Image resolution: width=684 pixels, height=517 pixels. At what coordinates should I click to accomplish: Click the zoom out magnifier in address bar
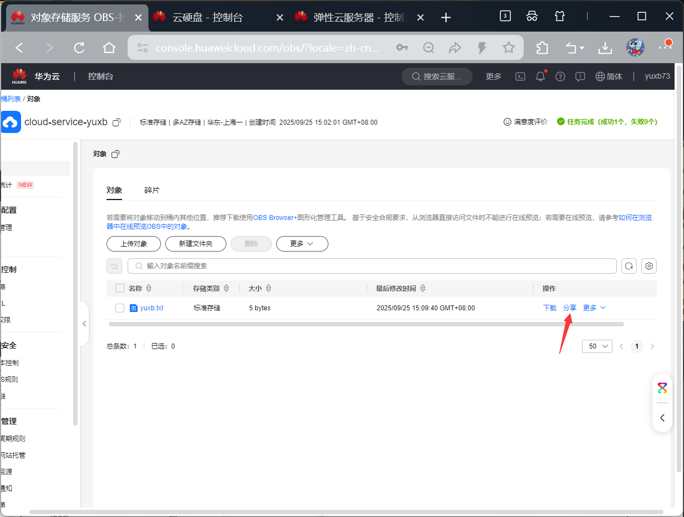428,48
